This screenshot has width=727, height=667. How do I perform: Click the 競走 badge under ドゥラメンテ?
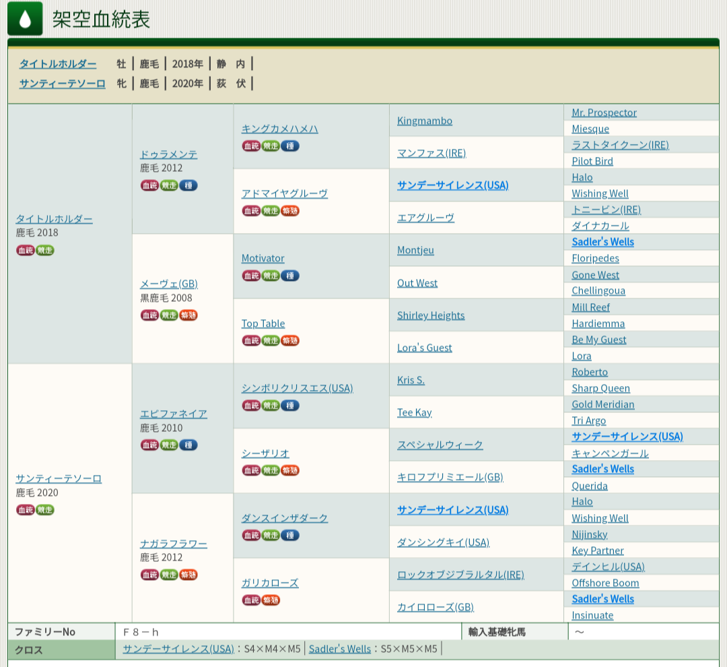(x=169, y=186)
